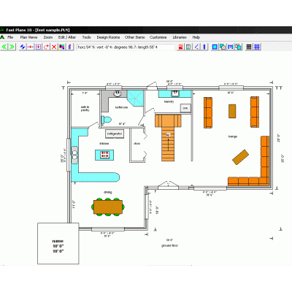Click the red box with down arrow icon
This screenshot has width=292, height=292.
(x=38, y=47)
